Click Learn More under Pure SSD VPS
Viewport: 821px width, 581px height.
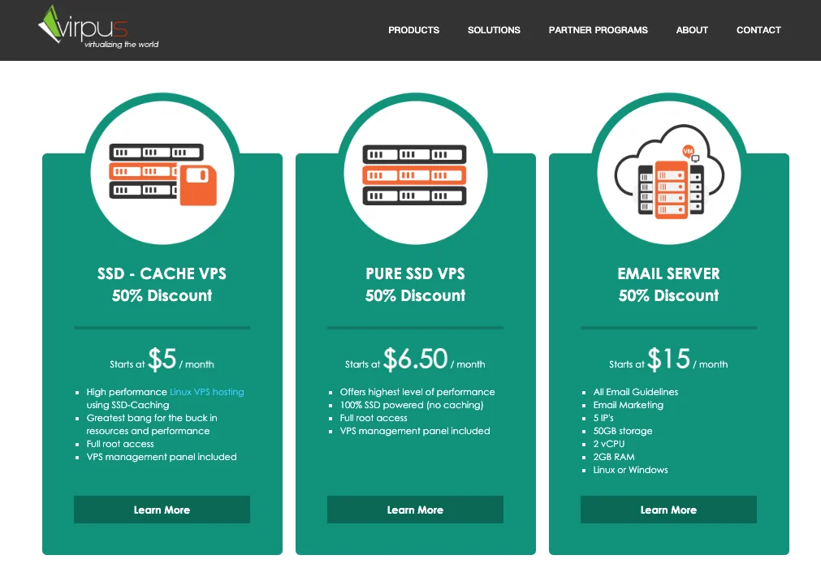(x=415, y=510)
